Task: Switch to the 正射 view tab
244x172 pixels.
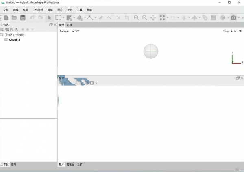Action: pyautogui.click(x=69, y=25)
